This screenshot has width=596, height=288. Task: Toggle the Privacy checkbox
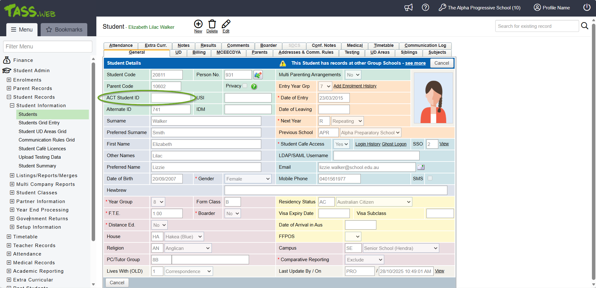(x=245, y=86)
